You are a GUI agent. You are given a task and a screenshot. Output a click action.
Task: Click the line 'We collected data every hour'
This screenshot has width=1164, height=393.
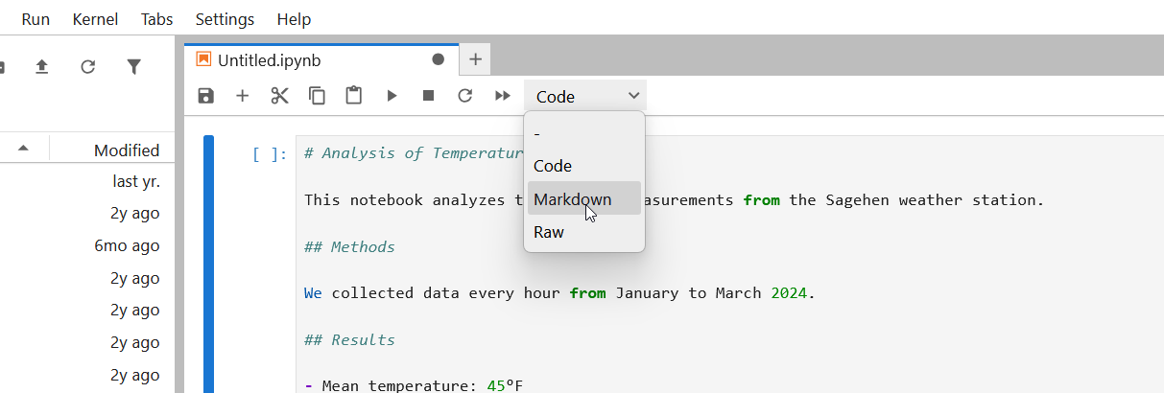tap(432, 293)
